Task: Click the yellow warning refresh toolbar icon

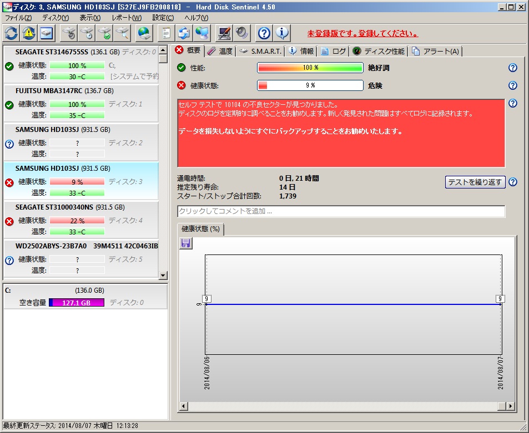Action: pyautogui.click(x=29, y=33)
